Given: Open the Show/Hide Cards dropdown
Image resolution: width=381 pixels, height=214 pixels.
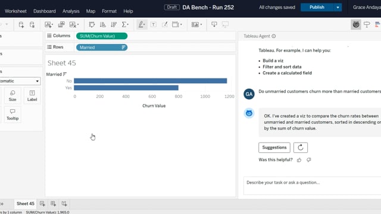Looking at the screenshot, I should (196, 24).
